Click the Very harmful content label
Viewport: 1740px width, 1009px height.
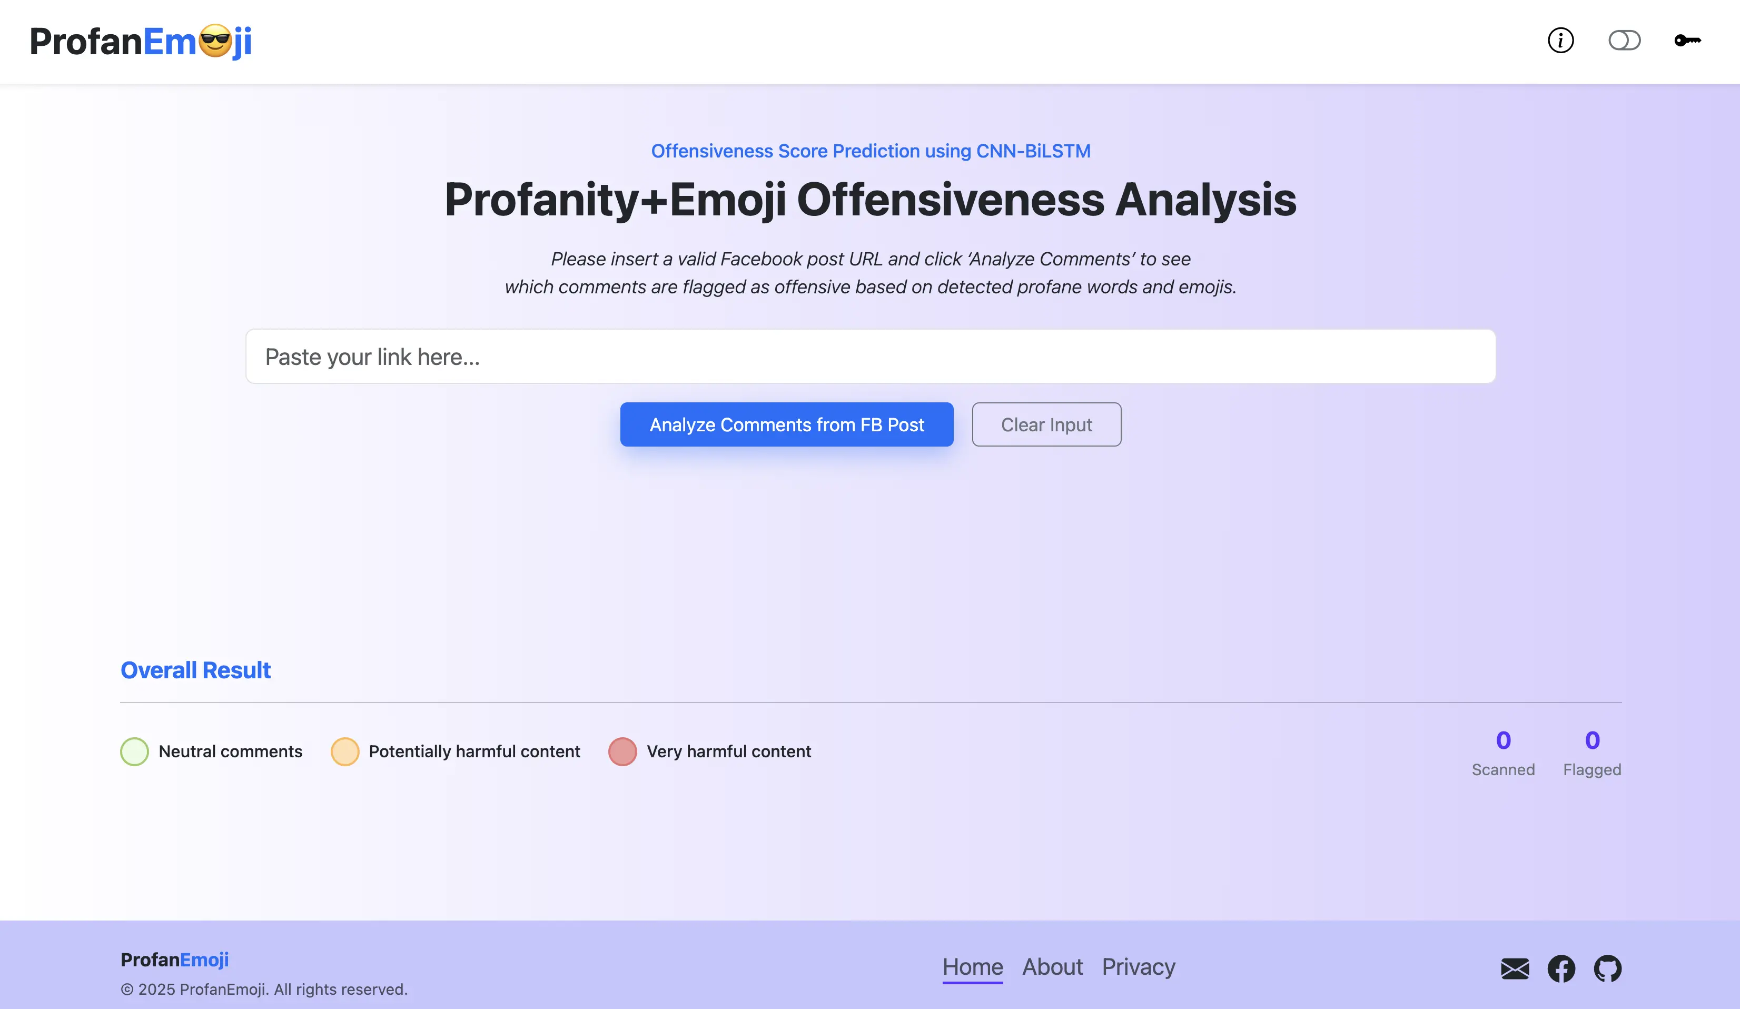tap(728, 751)
